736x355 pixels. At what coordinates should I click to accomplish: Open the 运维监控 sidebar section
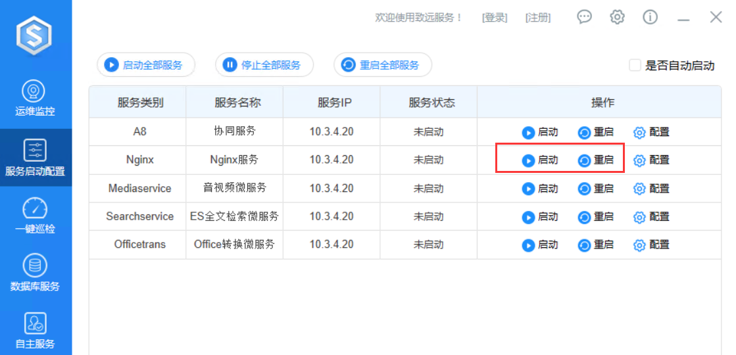click(x=35, y=98)
